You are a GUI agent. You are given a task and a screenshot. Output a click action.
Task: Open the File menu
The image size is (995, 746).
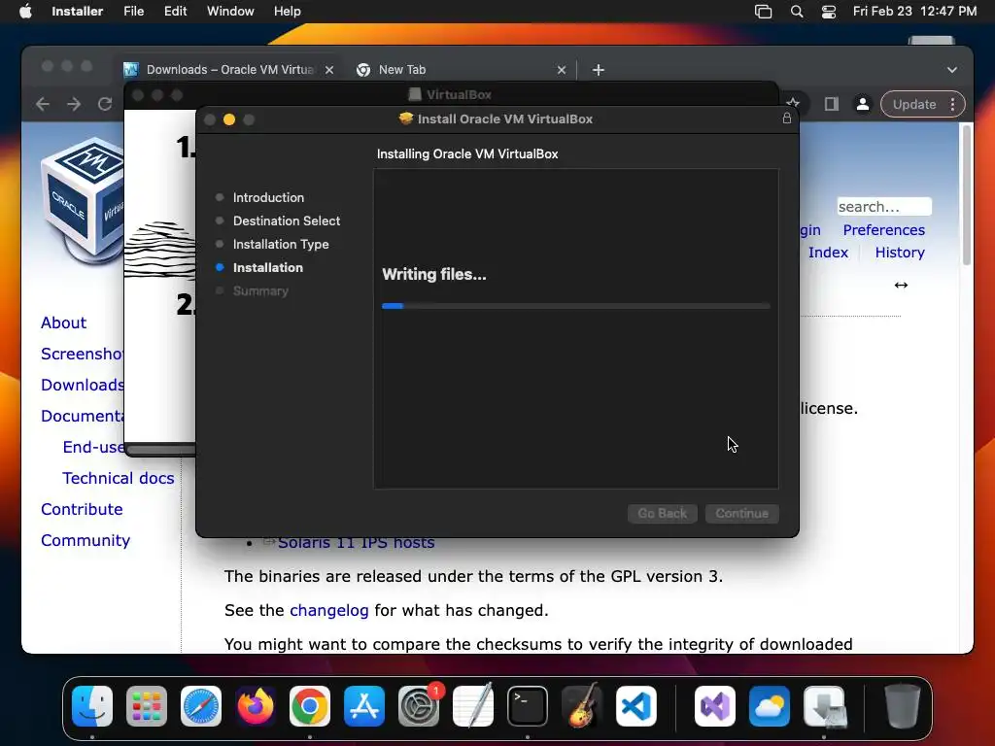[133, 11]
